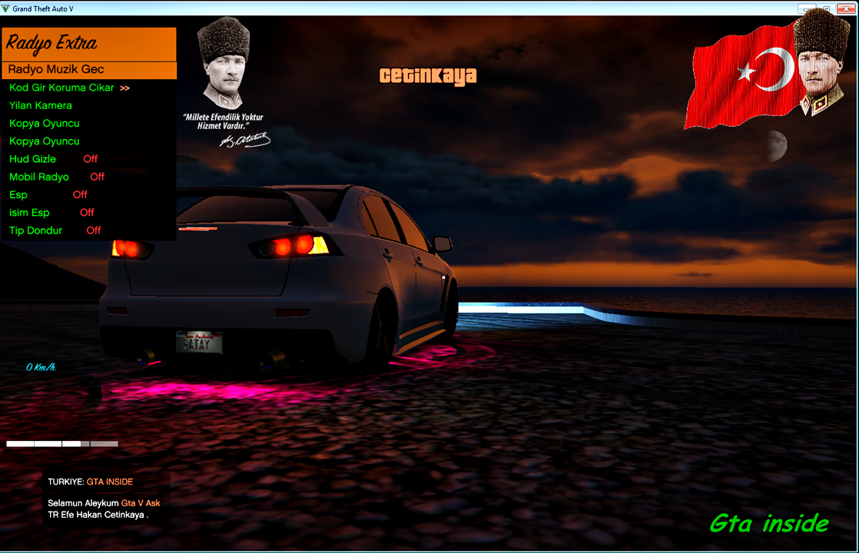Click the white health bar segments
Viewport: 859px width, 553px height.
click(62, 443)
